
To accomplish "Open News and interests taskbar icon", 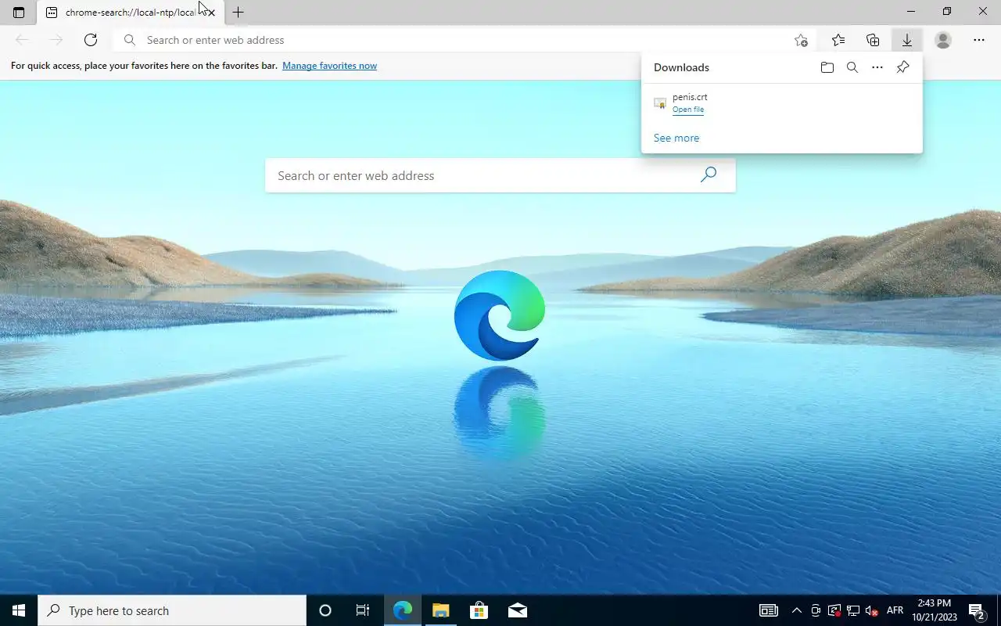I will point(769,610).
